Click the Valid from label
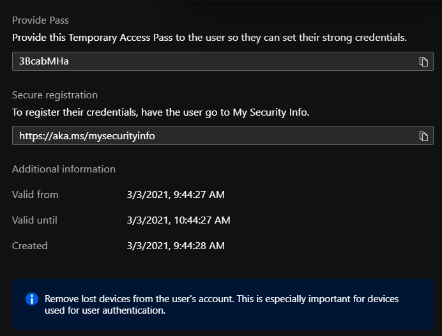This screenshot has width=442, height=336. [35, 194]
